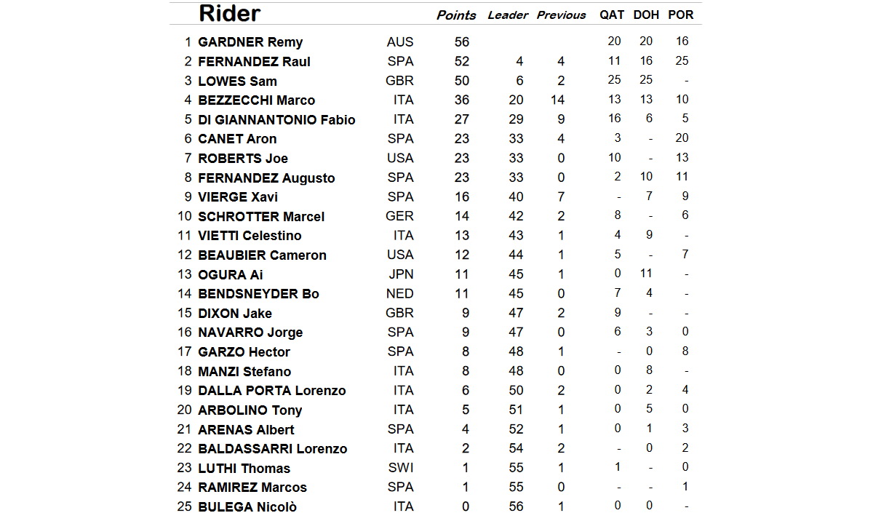873x521 pixels.
Task: Click the POR race column header
Action: pos(680,15)
